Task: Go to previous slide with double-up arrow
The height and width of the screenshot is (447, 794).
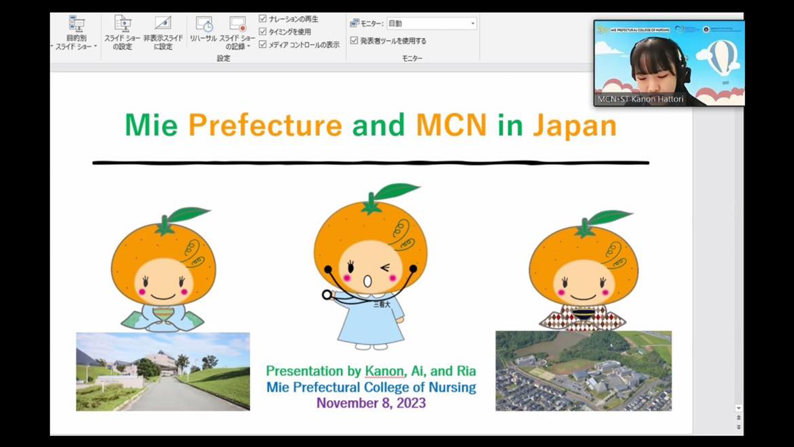Action: coord(739,418)
